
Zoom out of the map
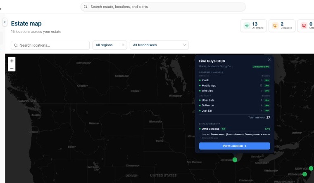(12, 68)
